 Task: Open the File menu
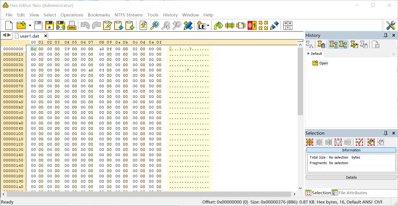pyautogui.click(x=9, y=15)
